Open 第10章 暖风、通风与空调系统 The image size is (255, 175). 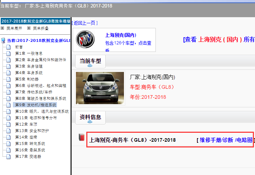point(42,111)
